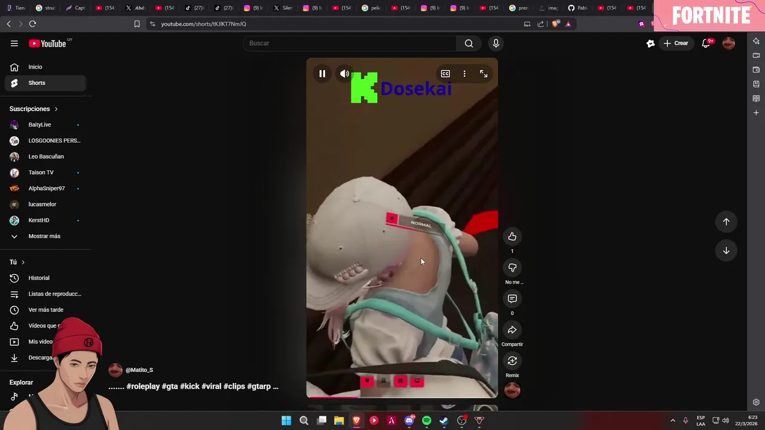Pause the playing Short
This screenshot has width=765, height=430.
[322, 73]
